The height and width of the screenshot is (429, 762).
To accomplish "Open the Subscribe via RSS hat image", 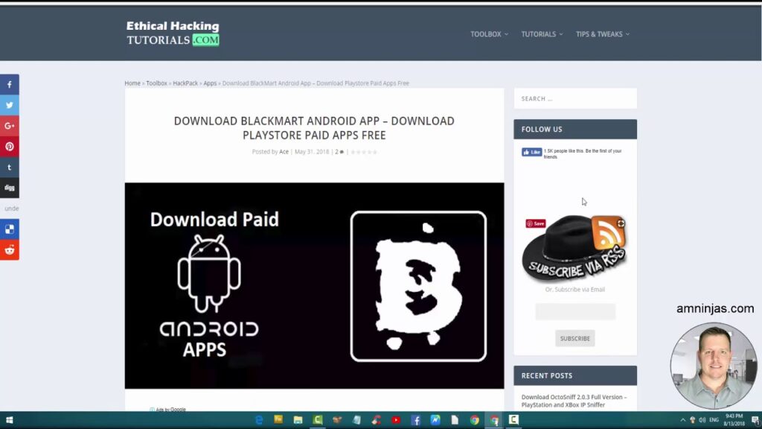I will tap(575, 248).
